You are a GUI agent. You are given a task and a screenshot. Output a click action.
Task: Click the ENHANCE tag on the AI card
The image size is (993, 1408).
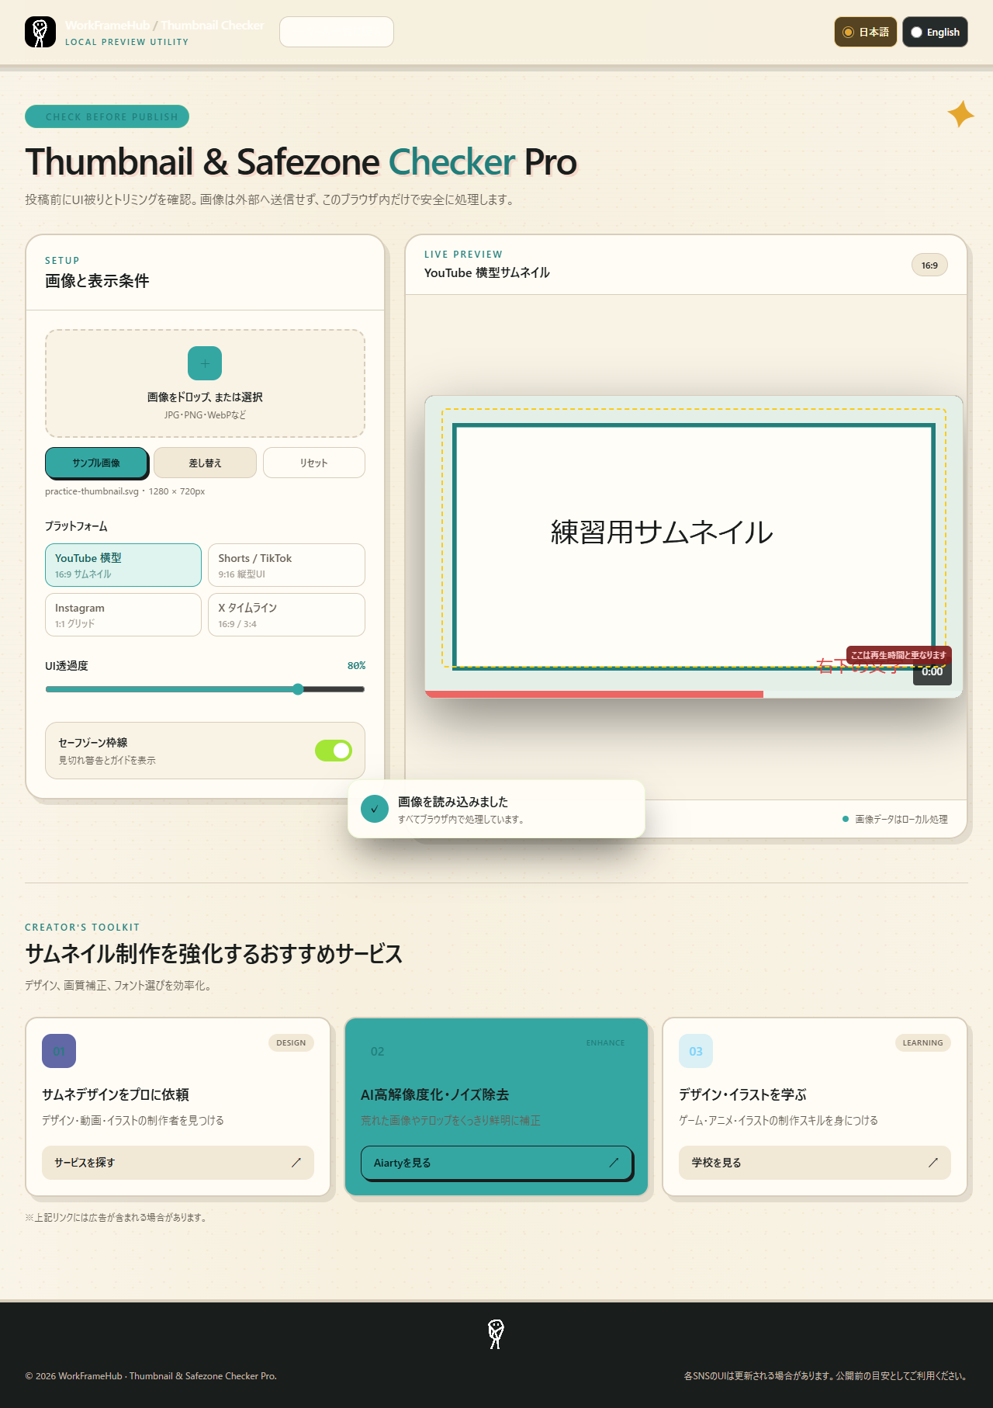click(x=605, y=1042)
